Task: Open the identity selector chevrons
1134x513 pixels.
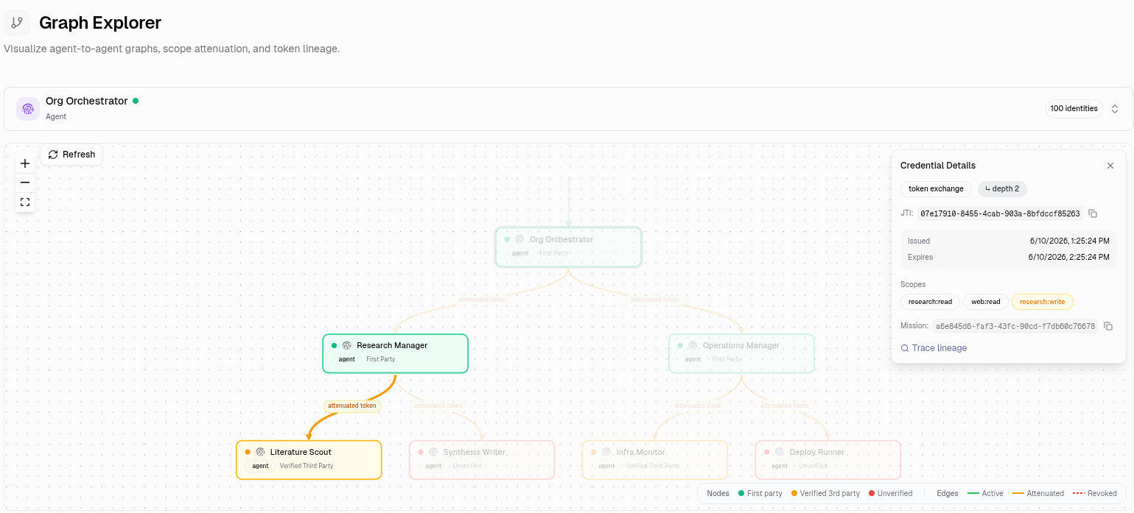Action: point(1115,109)
